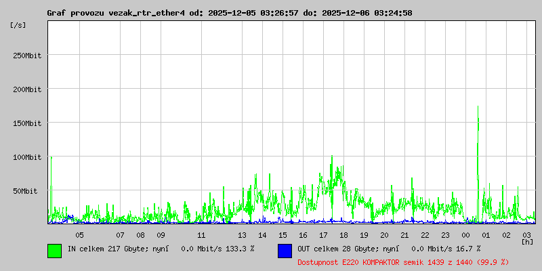Image resolution: width=542 pixels, height=271 pixels.
Task: Click the red 'Dostupnost E220 KOMPAKTOR' availability text
Action: tap(403, 262)
